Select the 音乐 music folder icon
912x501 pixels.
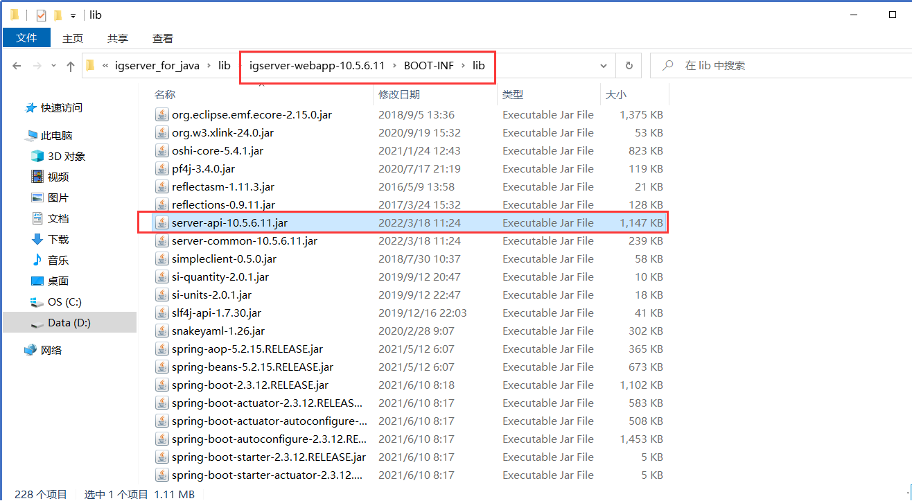37,260
